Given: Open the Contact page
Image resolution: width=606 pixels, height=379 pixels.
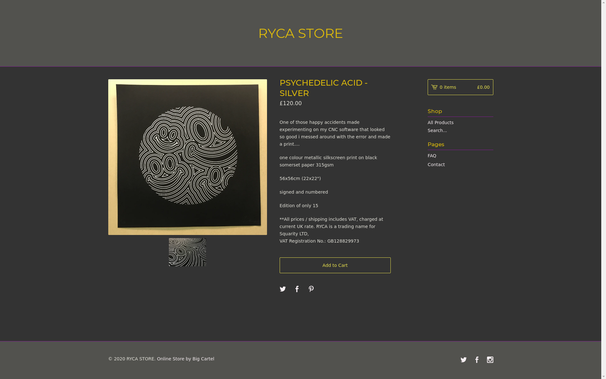Looking at the screenshot, I should coord(436,165).
